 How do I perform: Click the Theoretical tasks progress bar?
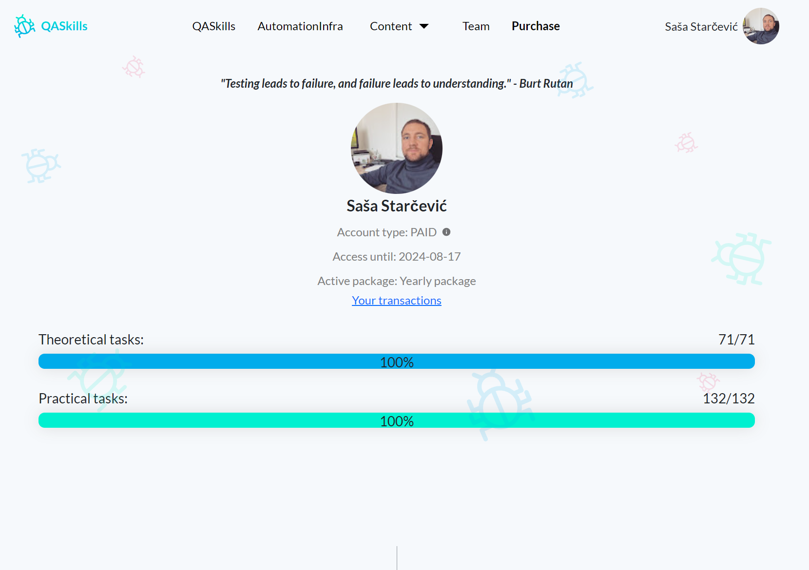pos(397,361)
